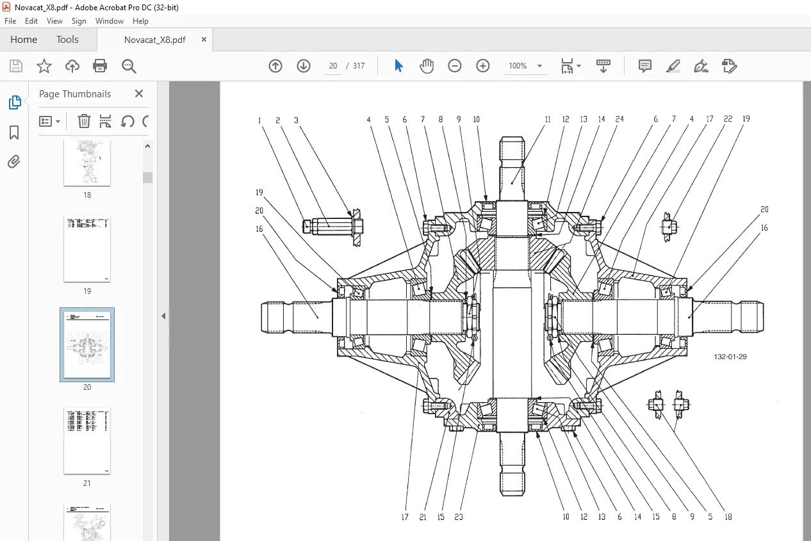
Task: Open the View menu
Action: tap(55, 21)
